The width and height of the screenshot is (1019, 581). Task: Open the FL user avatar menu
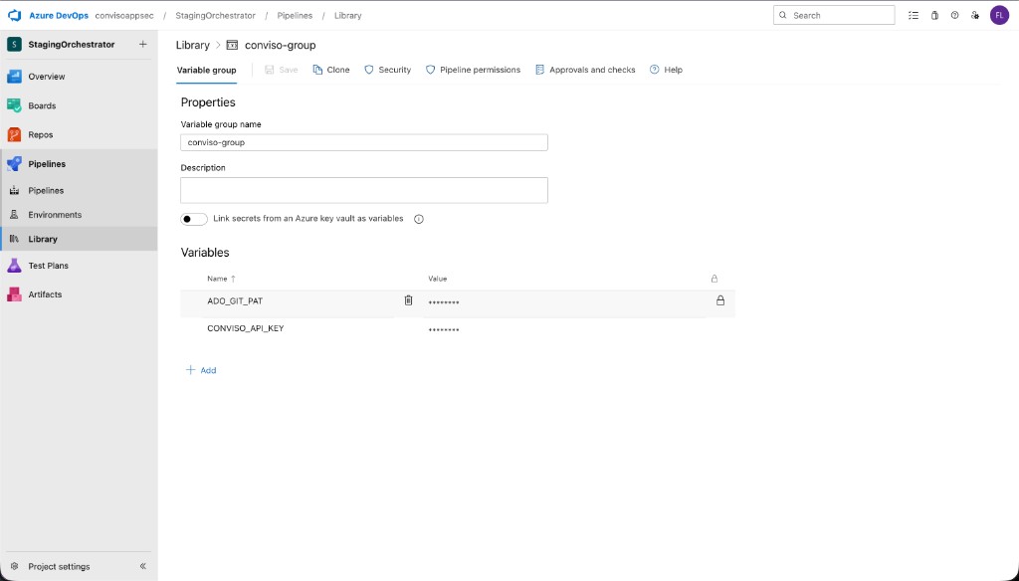tap(999, 15)
